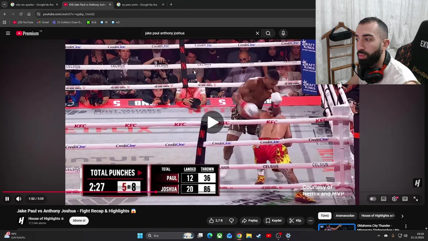The height and width of the screenshot is (241, 428).
Task: Focus the address bar URL
Action: pyautogui.click(x=69, y=14)
